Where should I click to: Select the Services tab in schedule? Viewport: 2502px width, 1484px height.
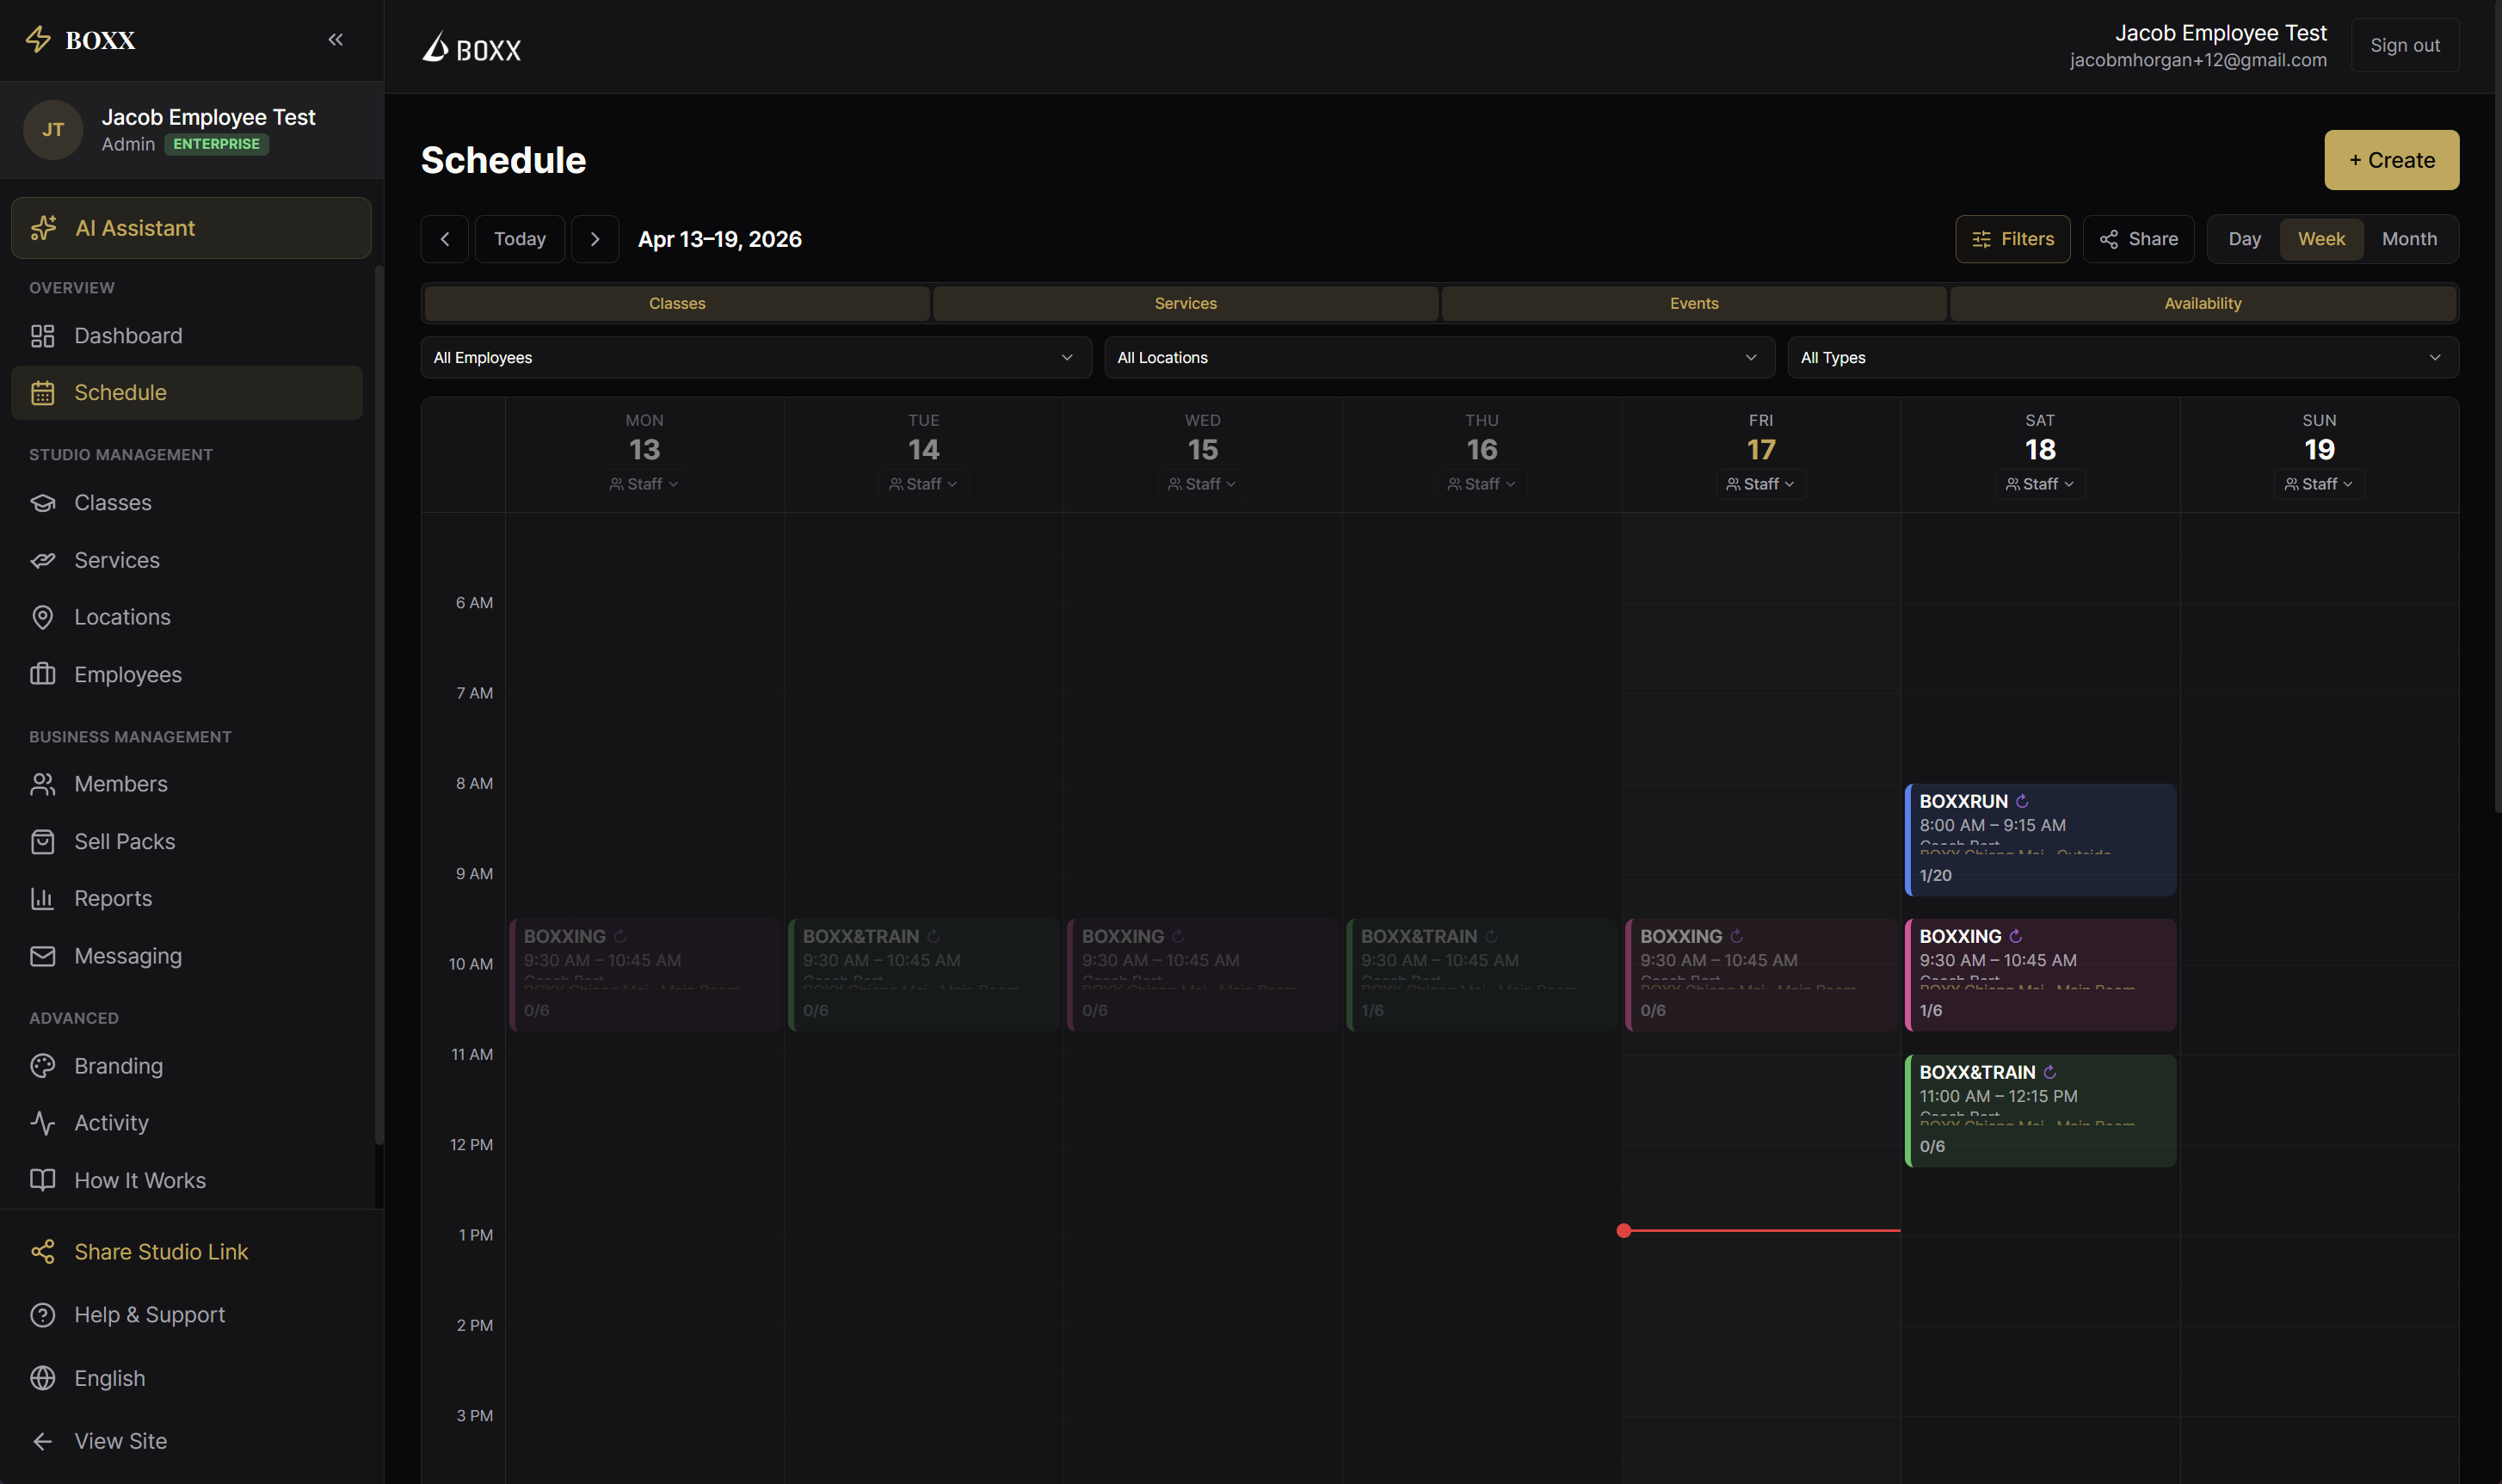pos(1185,304)
